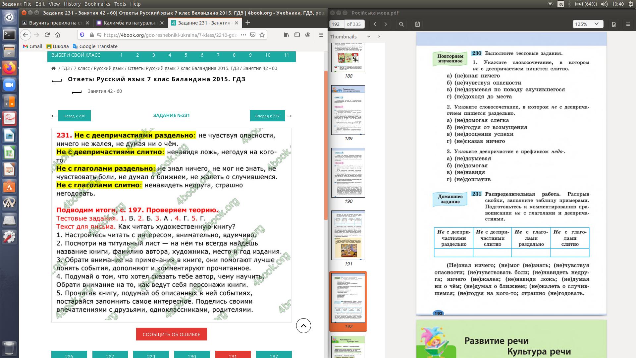Open Firefox library icon
The height and width of the screenshot is (358, 636).
point(287,35)
